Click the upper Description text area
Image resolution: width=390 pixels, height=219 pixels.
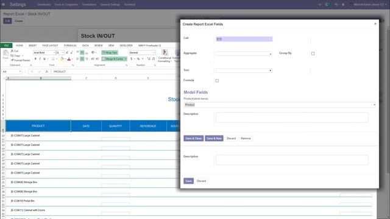click(292, 117)
